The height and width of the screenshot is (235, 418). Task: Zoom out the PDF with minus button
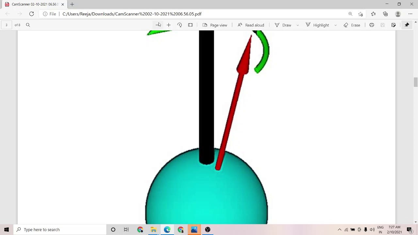(x=158, y=25)
